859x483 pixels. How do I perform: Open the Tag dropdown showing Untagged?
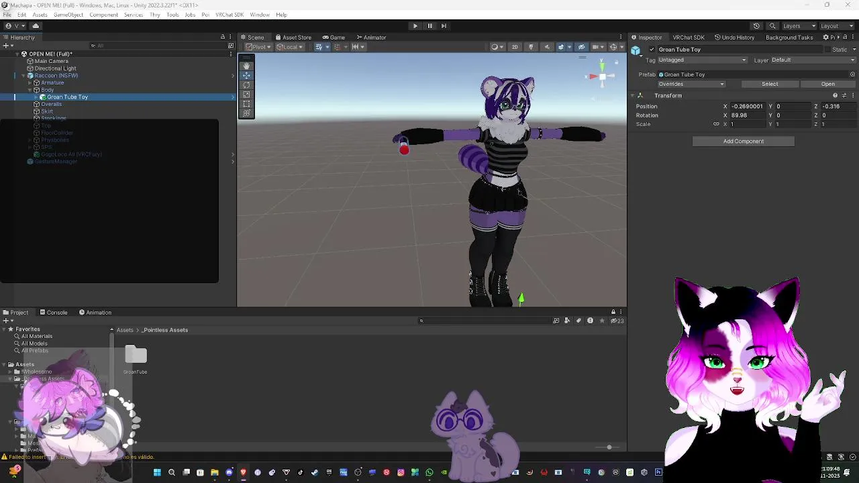point(702,60)
